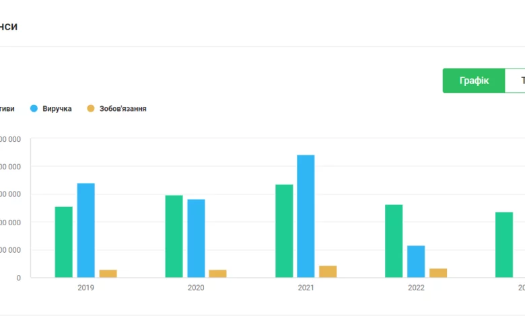Image resolution: width=525 pixels, height=316 pixels.
Task: Select the yellow 2019 liabilities bar
Action: click(108, 274)
